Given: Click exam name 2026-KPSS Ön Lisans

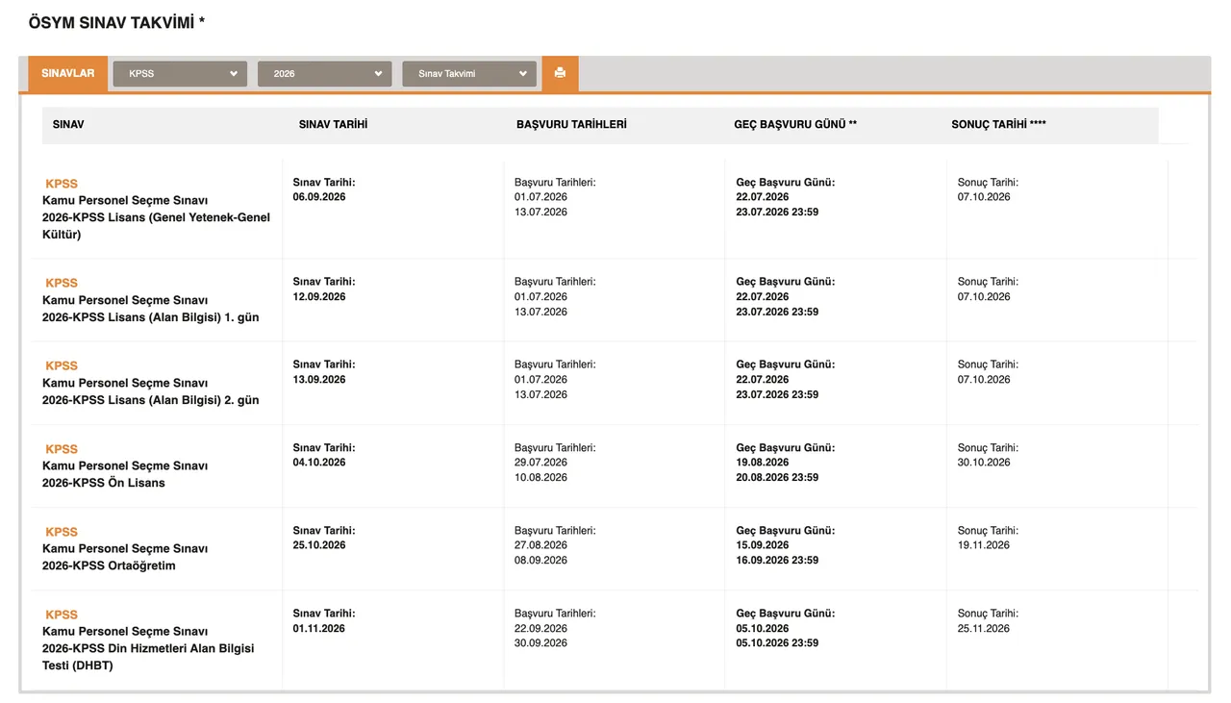Looking at the screenshot, I should tap(104, 483).
